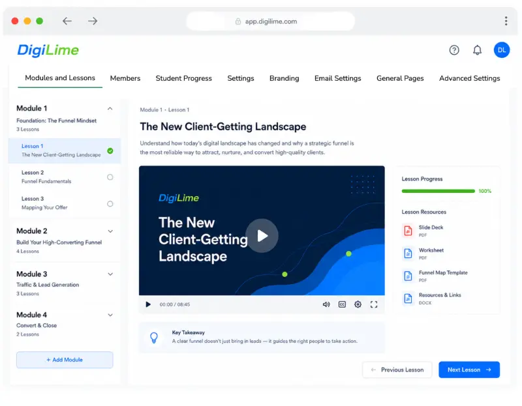Toggle the video volume speaker icon

point(326,304)
